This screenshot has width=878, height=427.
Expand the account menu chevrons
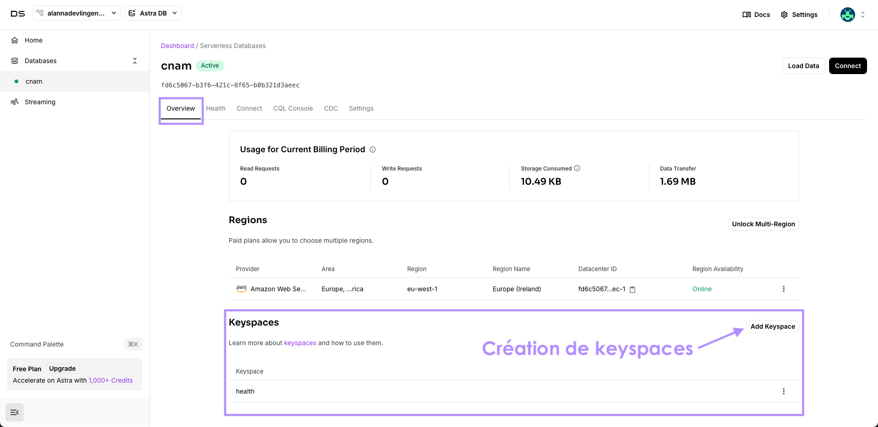coord(863,15)
